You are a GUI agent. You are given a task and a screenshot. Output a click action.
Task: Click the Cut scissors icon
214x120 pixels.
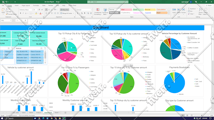[x=7, y=9]
